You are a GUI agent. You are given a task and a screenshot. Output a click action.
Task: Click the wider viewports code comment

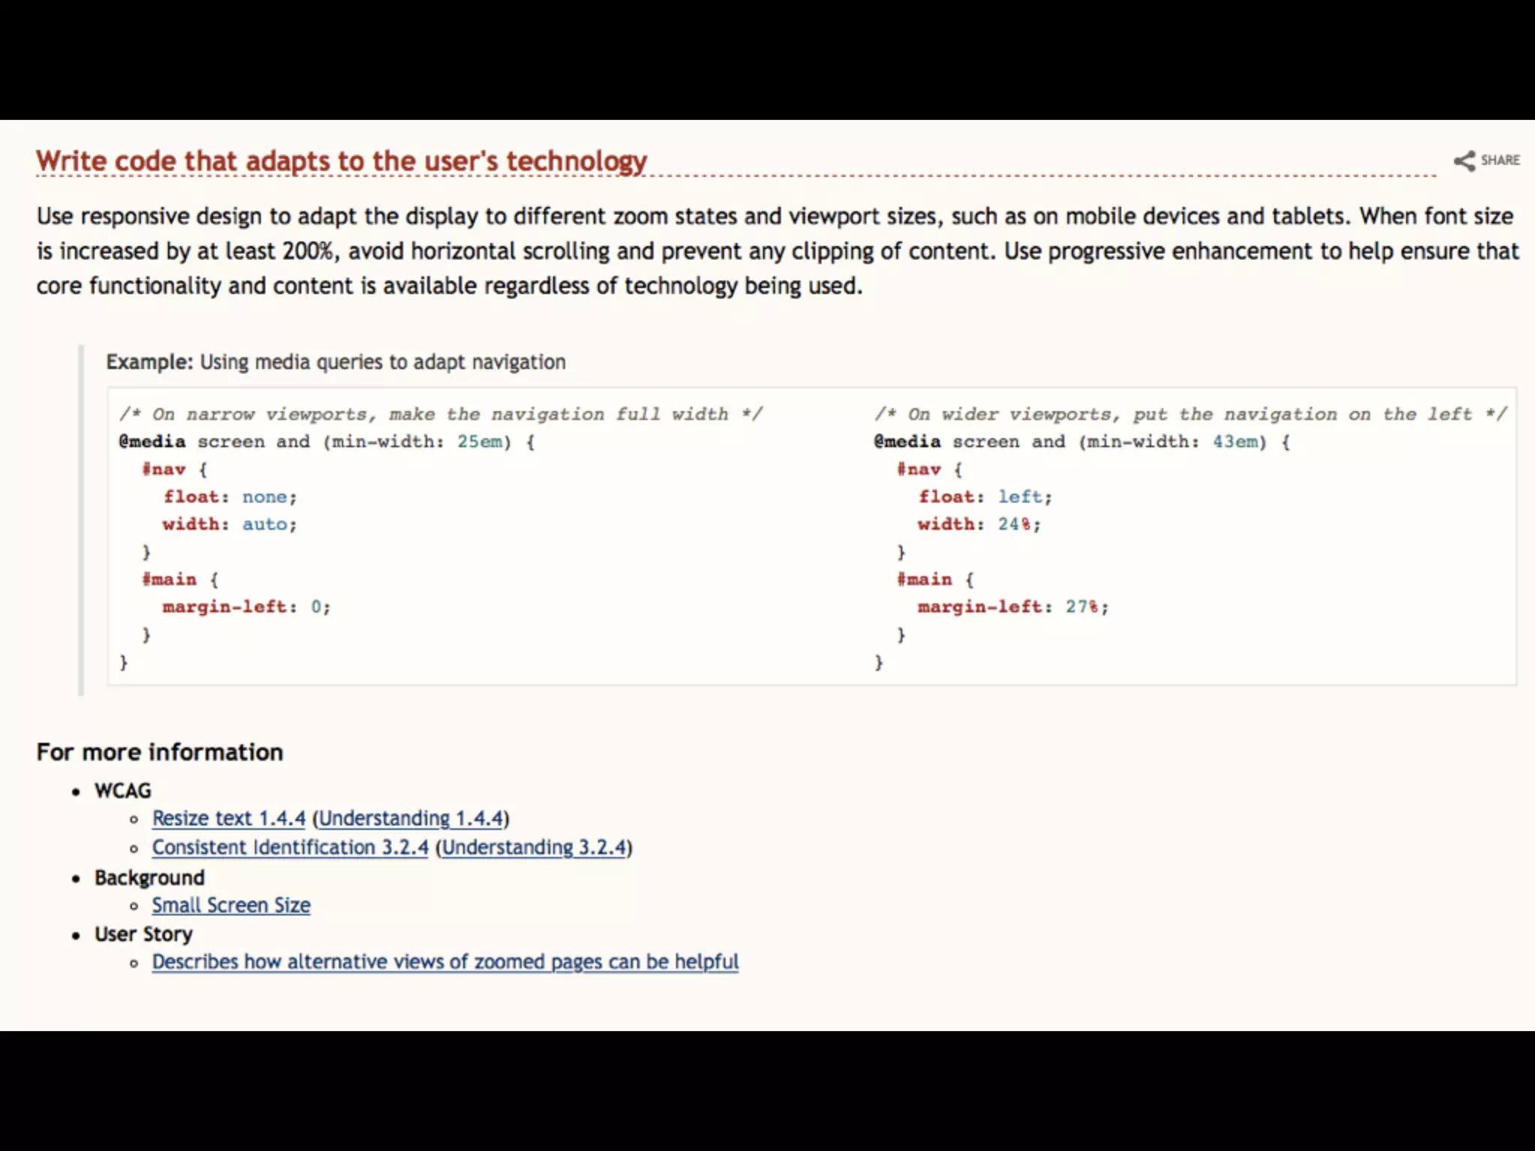[x=1190, y=414]
